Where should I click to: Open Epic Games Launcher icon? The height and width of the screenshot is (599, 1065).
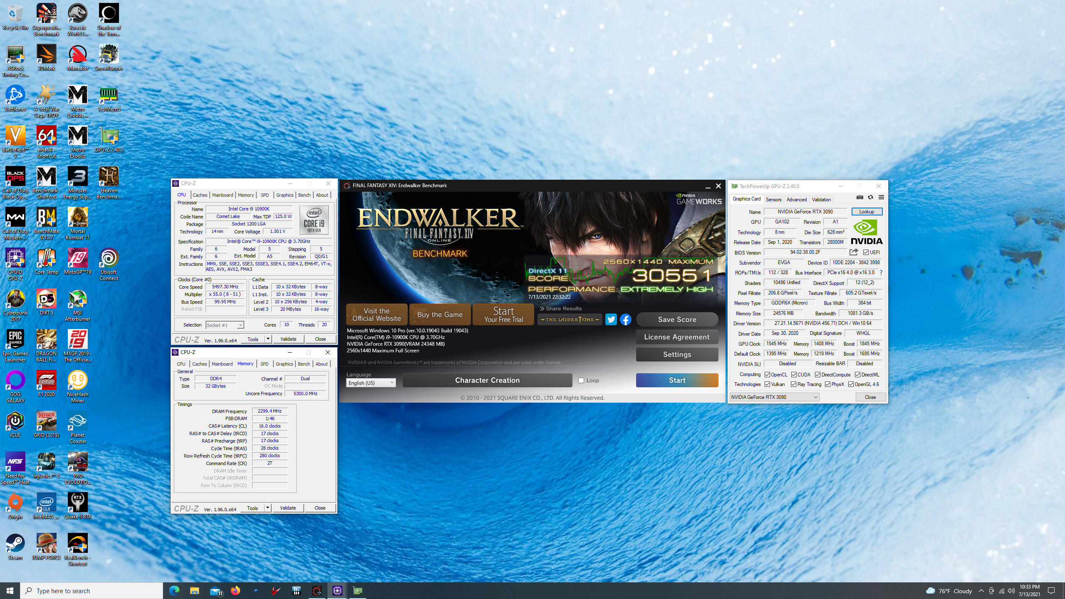point(15,346)
